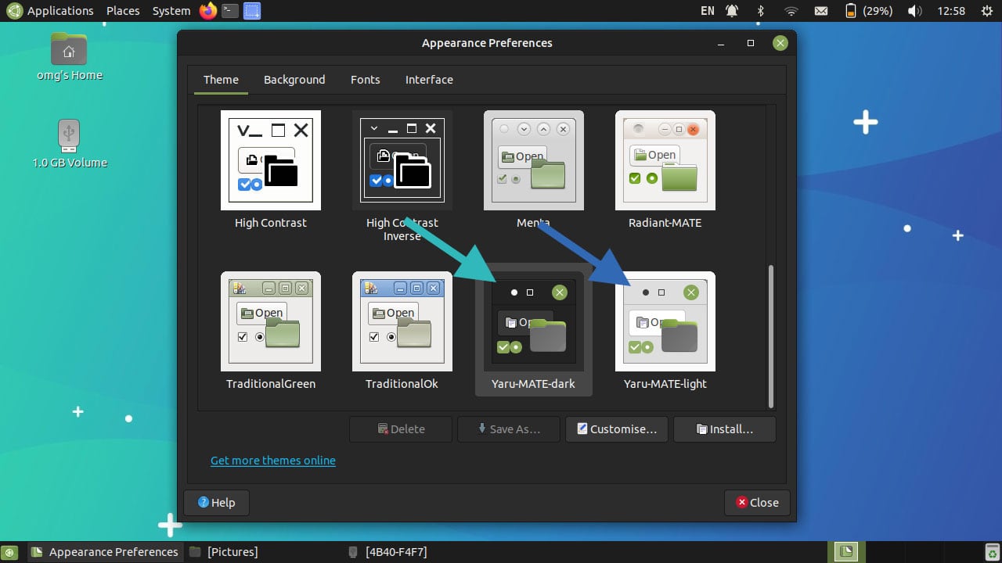The image size is (1002, 563).
Task: Maximize the Appearance Preferences window
Action: point(751,44)
